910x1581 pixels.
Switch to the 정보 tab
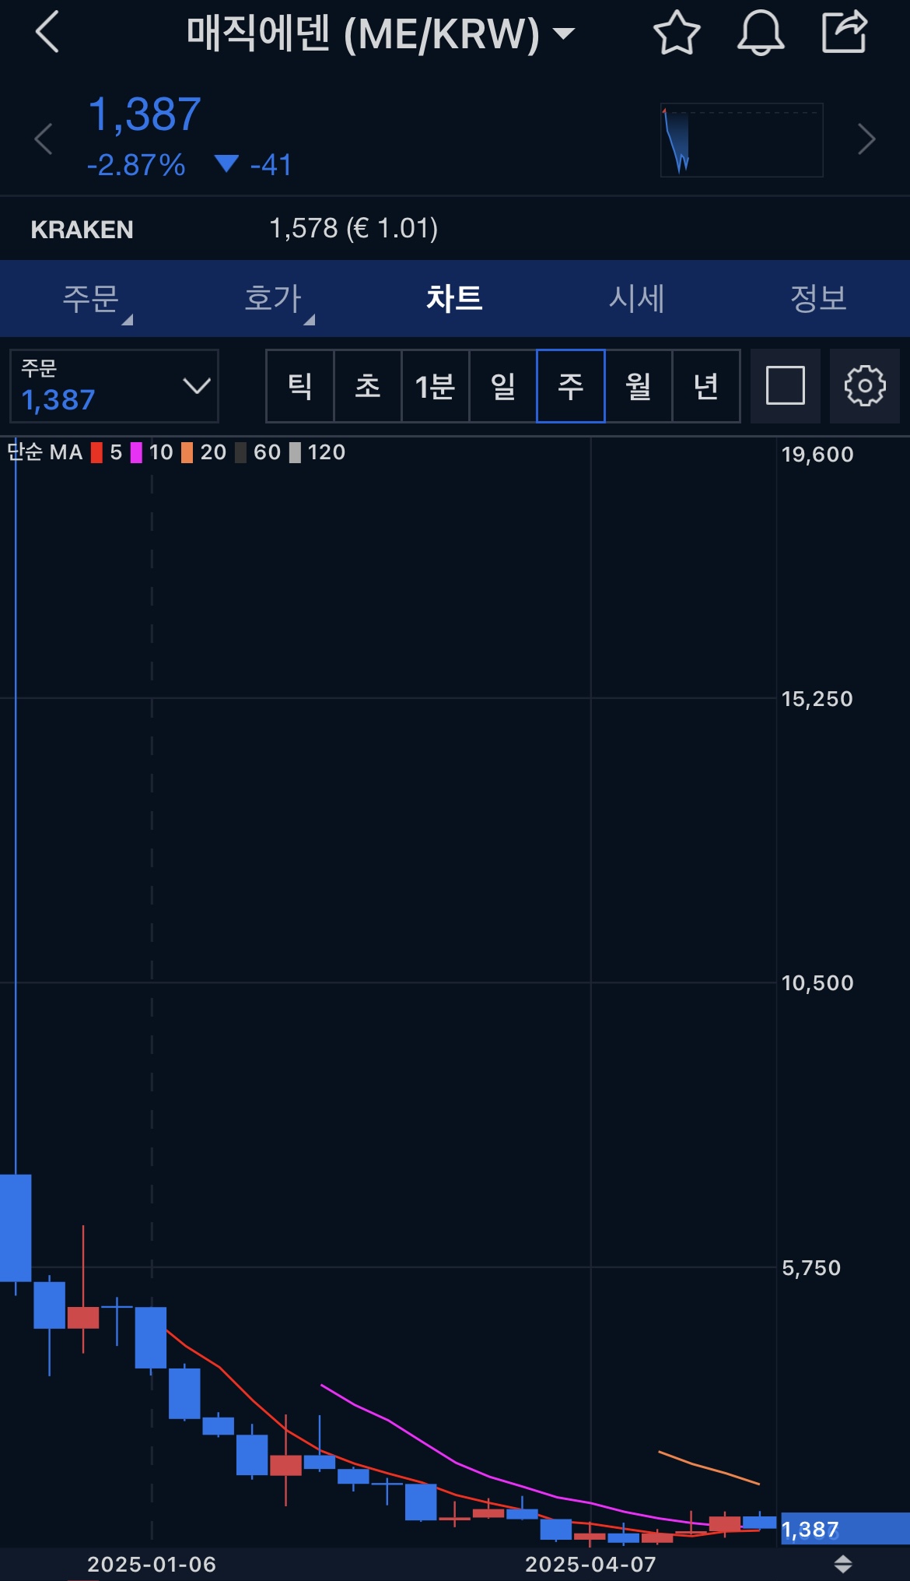[x=819, y=298]
